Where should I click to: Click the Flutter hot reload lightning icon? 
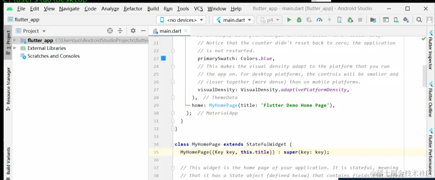(329, 20)
